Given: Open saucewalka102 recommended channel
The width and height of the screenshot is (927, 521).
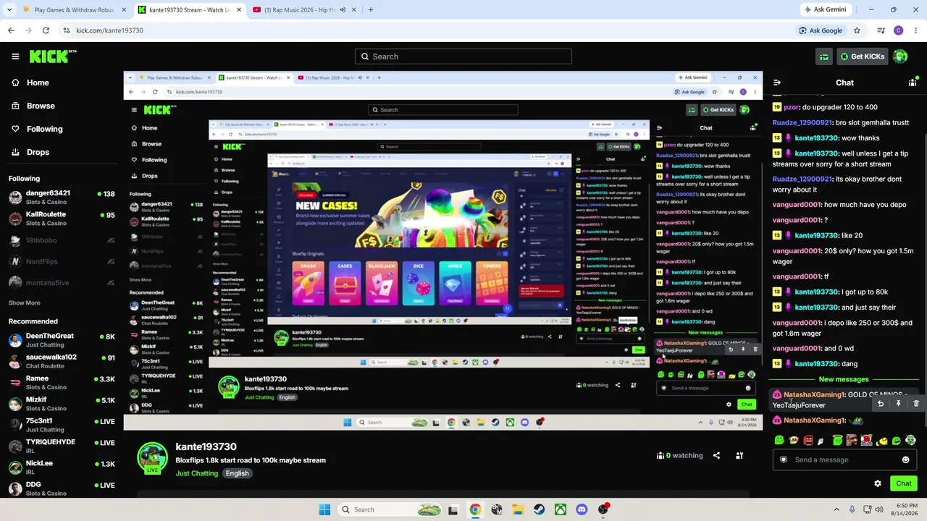Looking at the screenshot, I should click(62, 361).
